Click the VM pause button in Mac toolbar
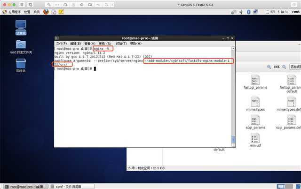 tap(22, 5)
